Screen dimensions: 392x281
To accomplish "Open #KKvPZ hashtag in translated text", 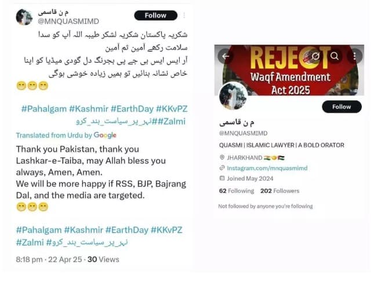I will (166, 230).
